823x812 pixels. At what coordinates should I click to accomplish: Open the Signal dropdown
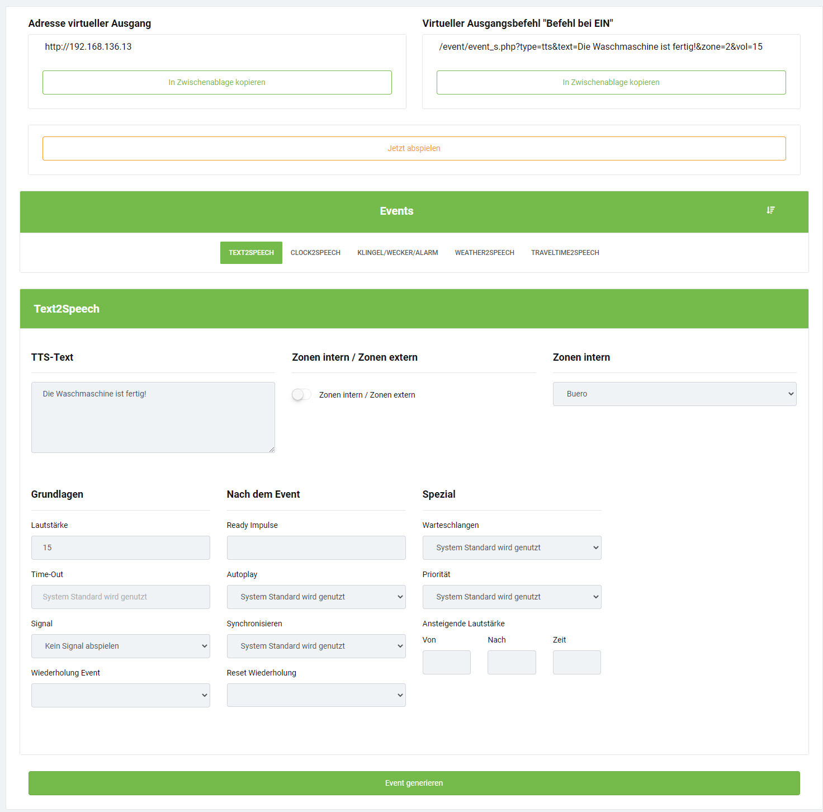[120, 646]
